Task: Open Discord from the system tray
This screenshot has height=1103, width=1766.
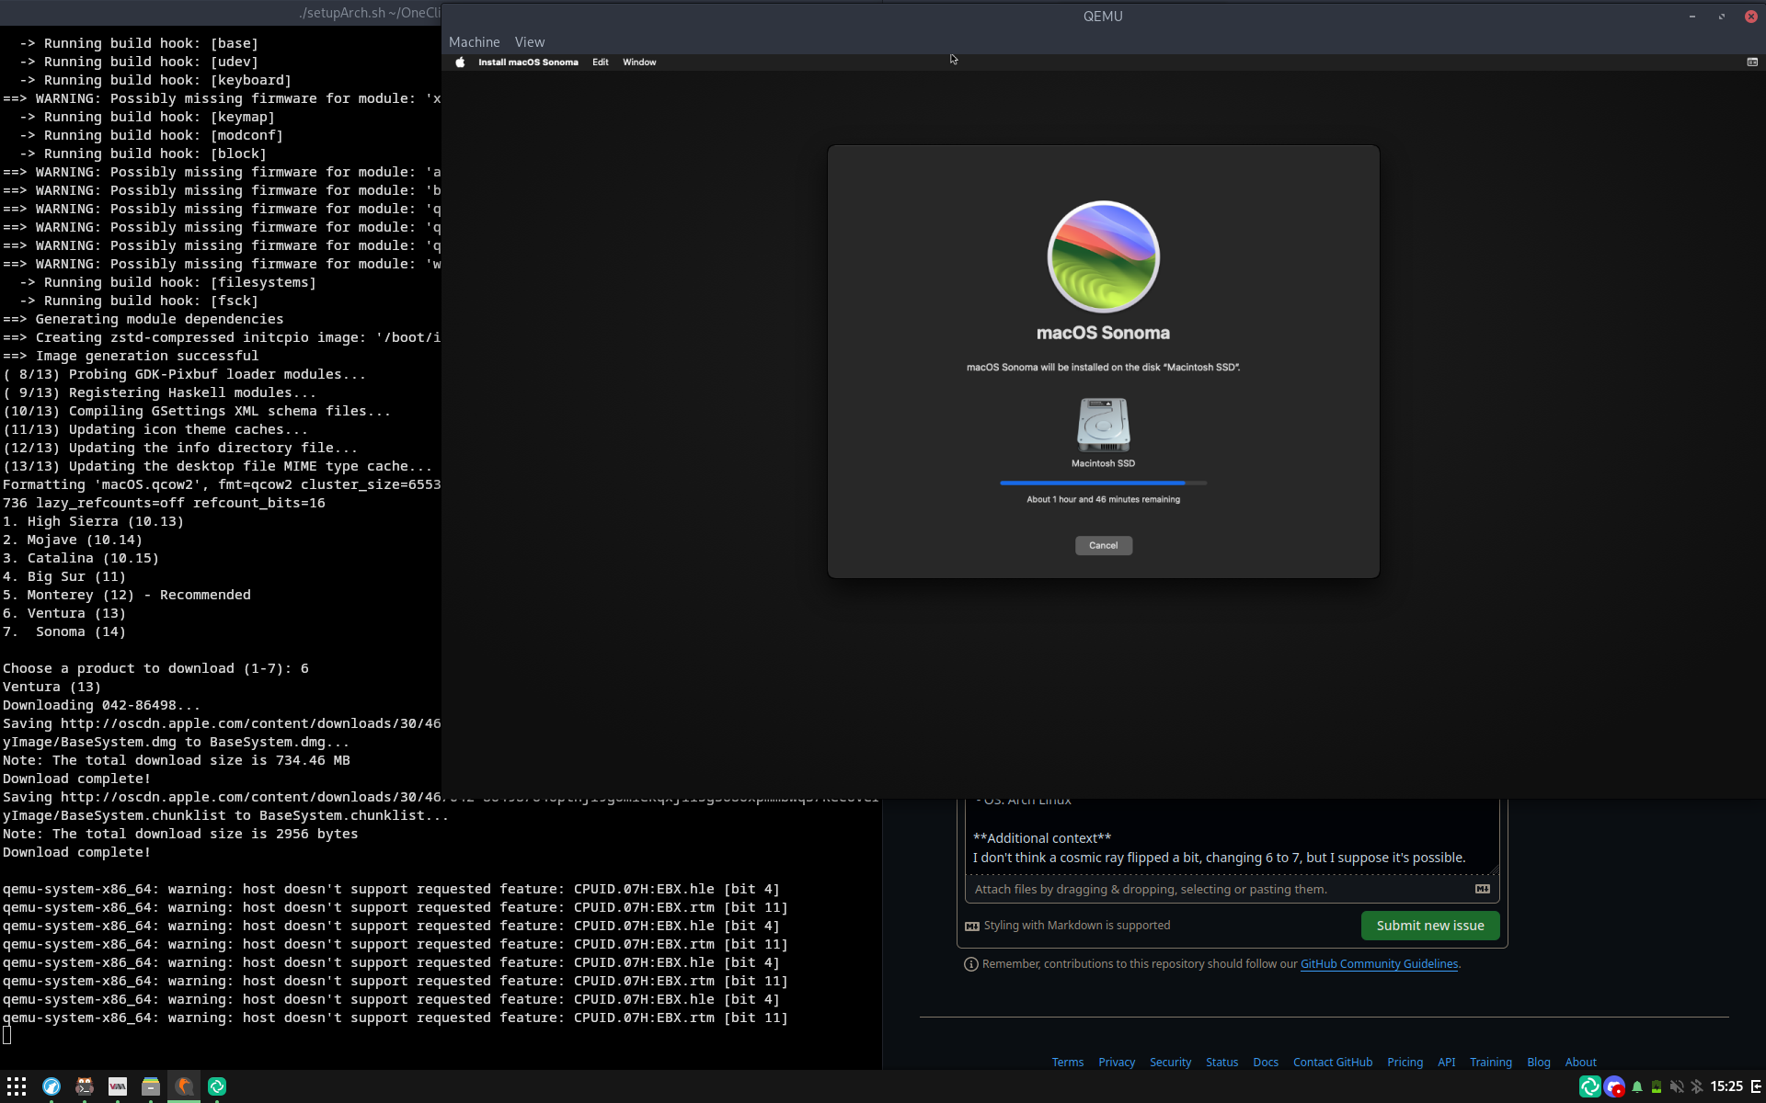Action: pyautogui.click(x=1612, y=1086)
